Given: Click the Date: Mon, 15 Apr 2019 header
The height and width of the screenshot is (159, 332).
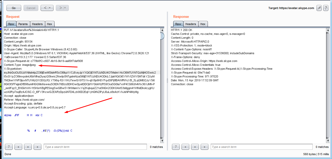Looking at the screenshot, I should pyautogui.click(x=195, y=80).
